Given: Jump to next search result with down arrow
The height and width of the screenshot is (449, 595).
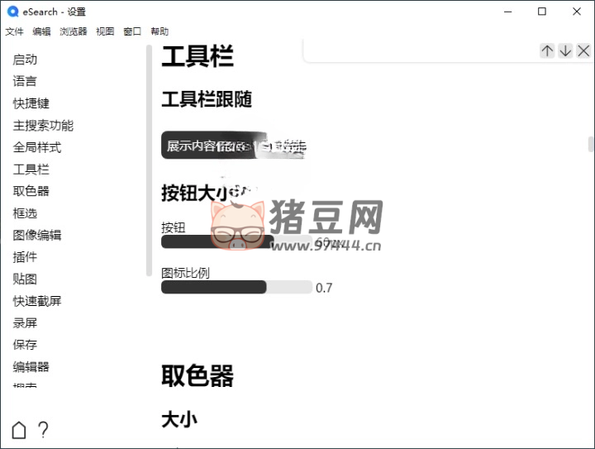Looking at the screenshot, I should click(x=565, y=50).
